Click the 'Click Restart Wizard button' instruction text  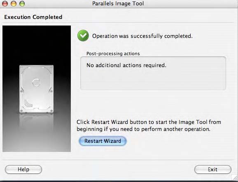tap(149, 122)
